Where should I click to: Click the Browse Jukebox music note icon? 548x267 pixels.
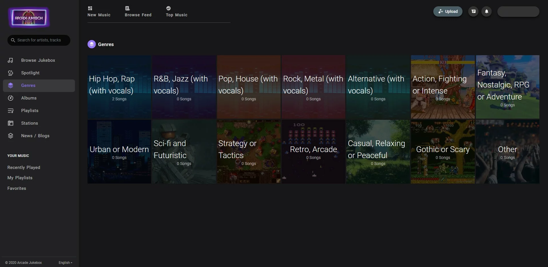click(x=11, y=60)
